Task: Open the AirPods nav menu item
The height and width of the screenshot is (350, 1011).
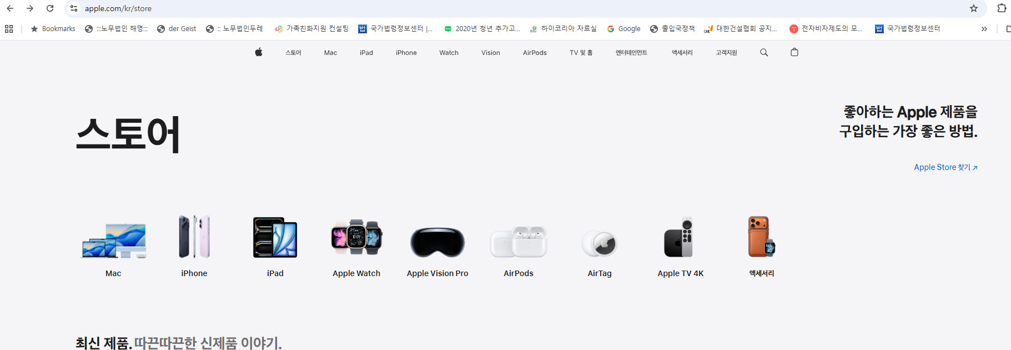Action: point(535,53)
